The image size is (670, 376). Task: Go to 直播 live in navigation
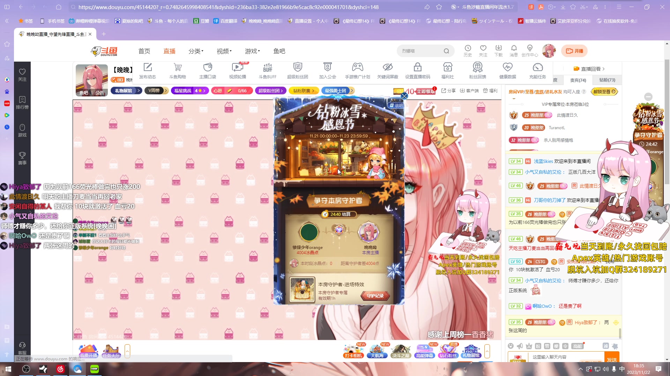coord(169,51)
